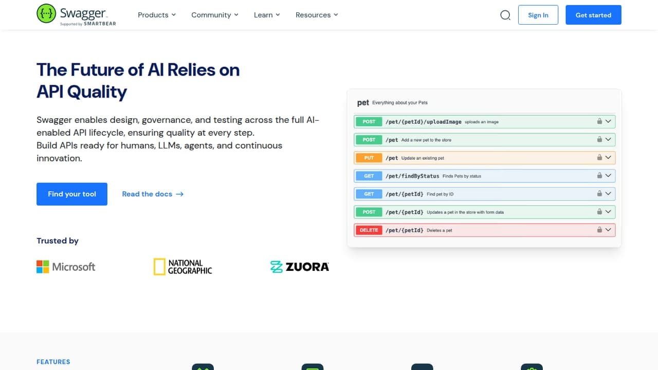Click the Microsoft logo under Trusted by
The width and height of the screenshot is (658, 370).
(66, 267)
